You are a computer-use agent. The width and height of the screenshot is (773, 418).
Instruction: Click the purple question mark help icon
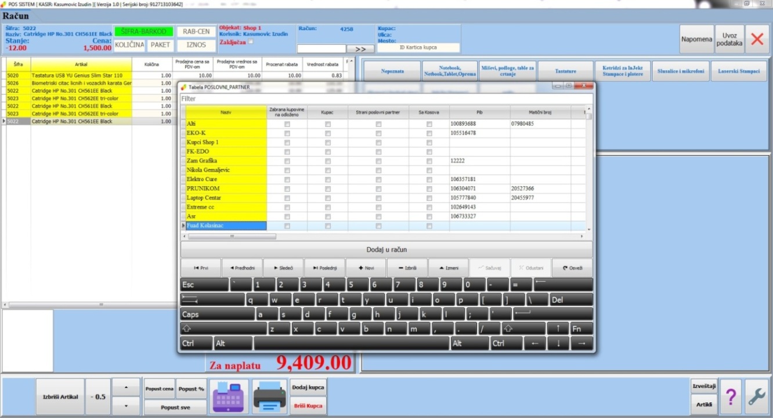click(731, 397)
